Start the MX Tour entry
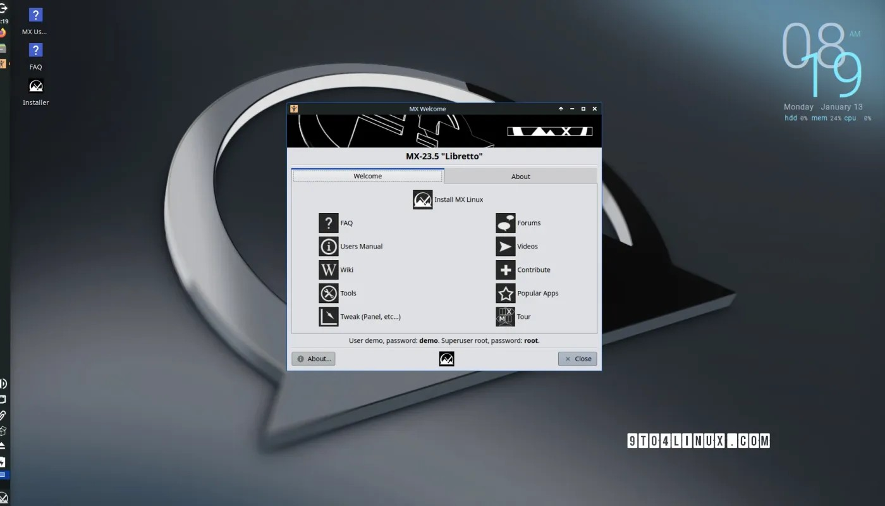Image resolution: width=885 pixels, height=506 pixels. [513, 316]
